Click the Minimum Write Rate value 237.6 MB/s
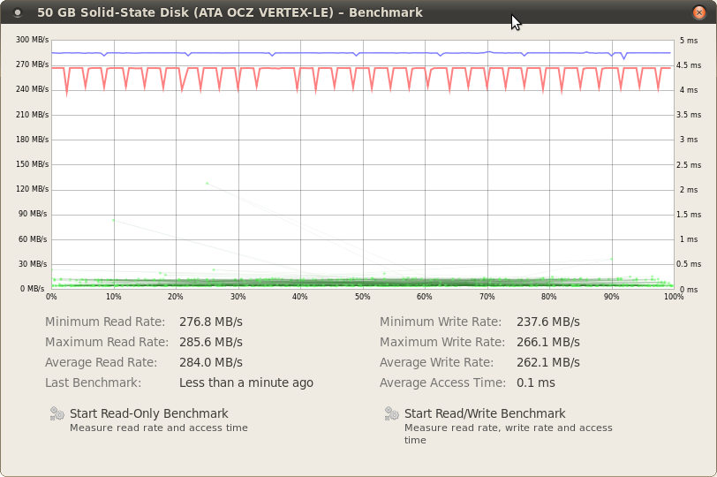Viewport: 717px width, 477px height. tap(548, 322)
